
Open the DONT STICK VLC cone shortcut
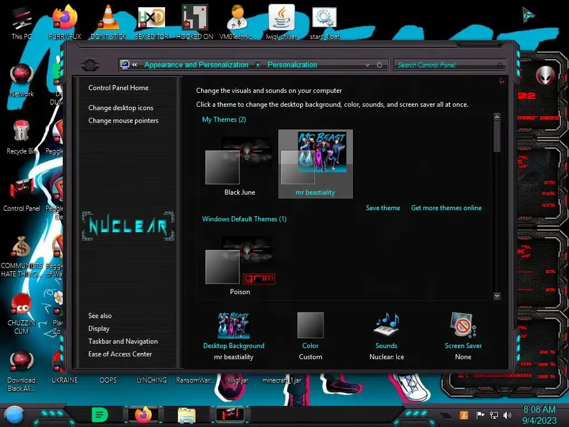(x=108, y=22)
